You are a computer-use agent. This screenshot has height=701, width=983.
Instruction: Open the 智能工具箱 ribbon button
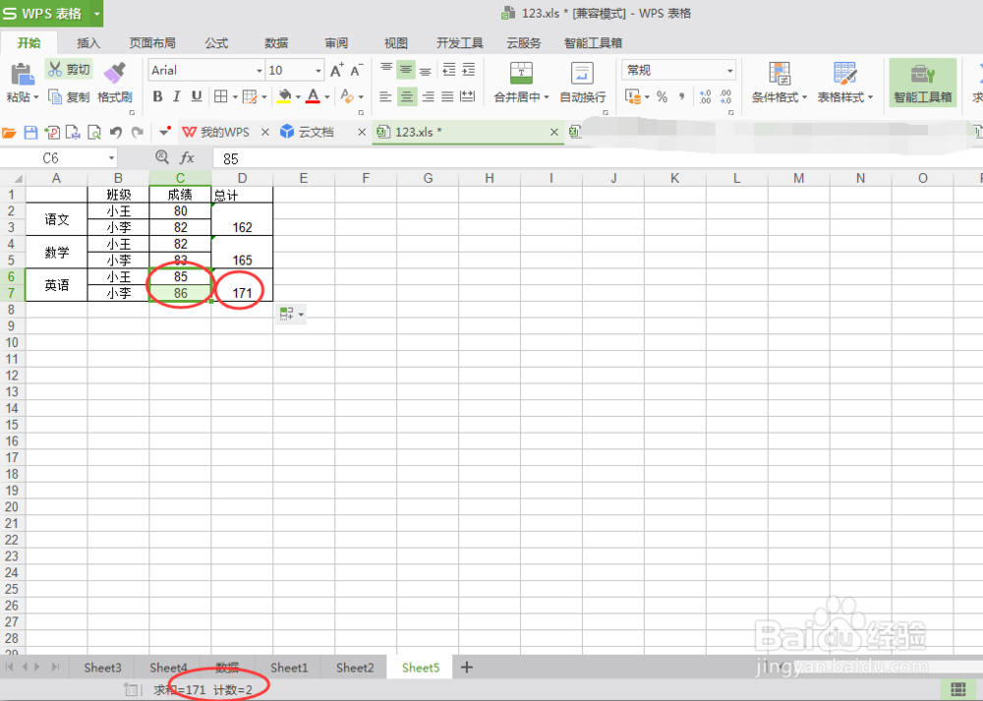tap(923, 83)
